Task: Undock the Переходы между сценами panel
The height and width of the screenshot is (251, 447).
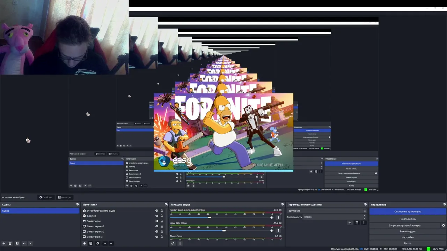Action: pyautogui.click(x=366, y=205)
